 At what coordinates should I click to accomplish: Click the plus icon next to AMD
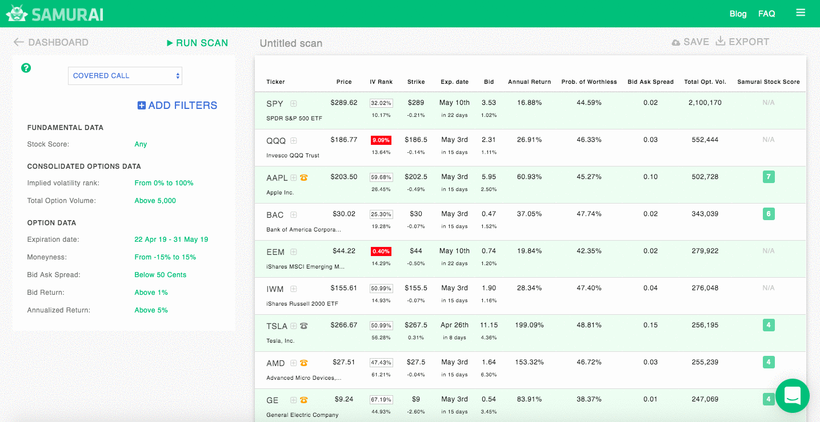click(294, 363)
